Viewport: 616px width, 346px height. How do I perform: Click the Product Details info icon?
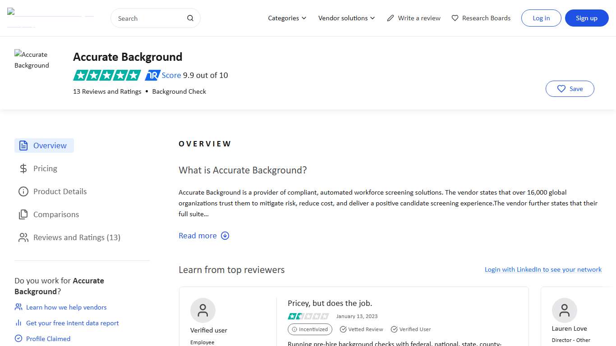pyautogui.click(x=23, y=191)
